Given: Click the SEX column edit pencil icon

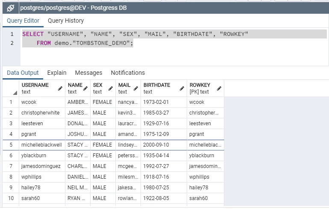Looking at the screenshot, I should tap(110, 88).
